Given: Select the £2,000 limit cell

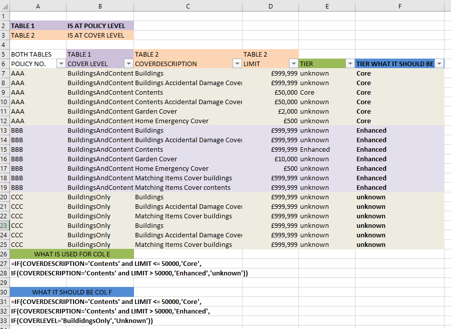Looking at the screenshot, I should coord(270,112).
